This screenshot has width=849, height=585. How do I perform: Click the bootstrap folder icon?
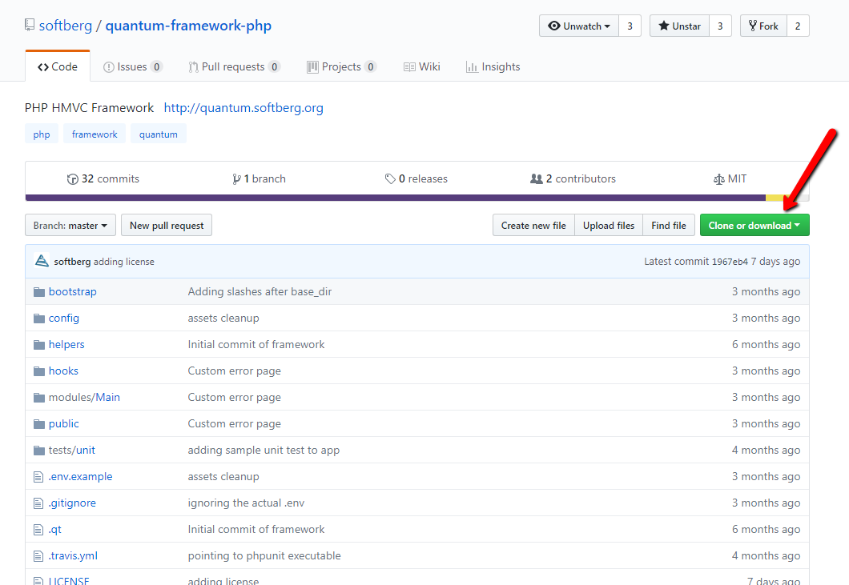(39, 292)
